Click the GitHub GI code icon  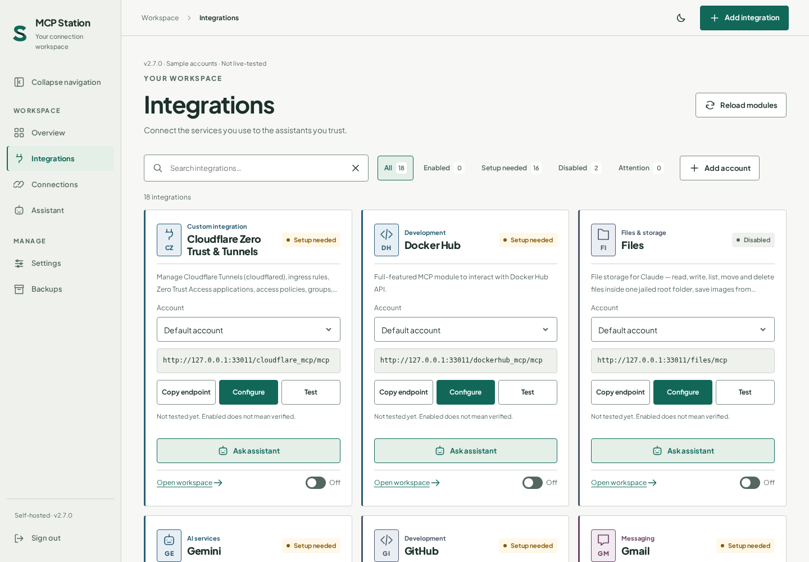387,546
